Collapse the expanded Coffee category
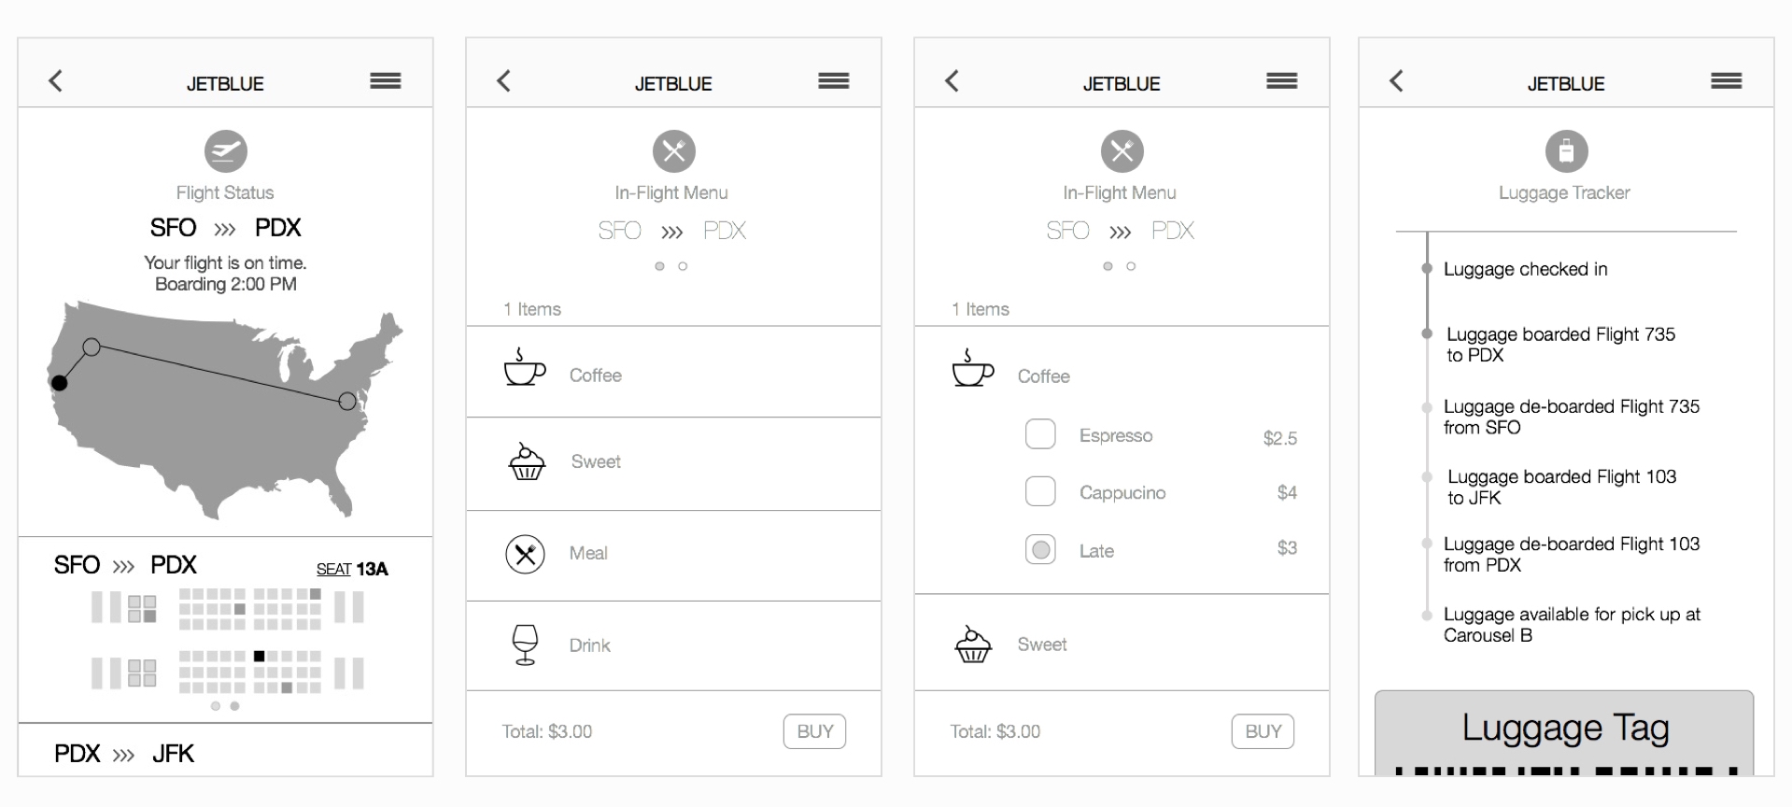The width and height of the screenshot is (1792, 807). [x=1122, y=375]
